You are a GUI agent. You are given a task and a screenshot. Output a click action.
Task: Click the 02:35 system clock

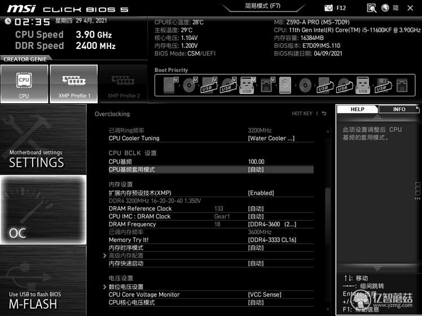(32, 22)
